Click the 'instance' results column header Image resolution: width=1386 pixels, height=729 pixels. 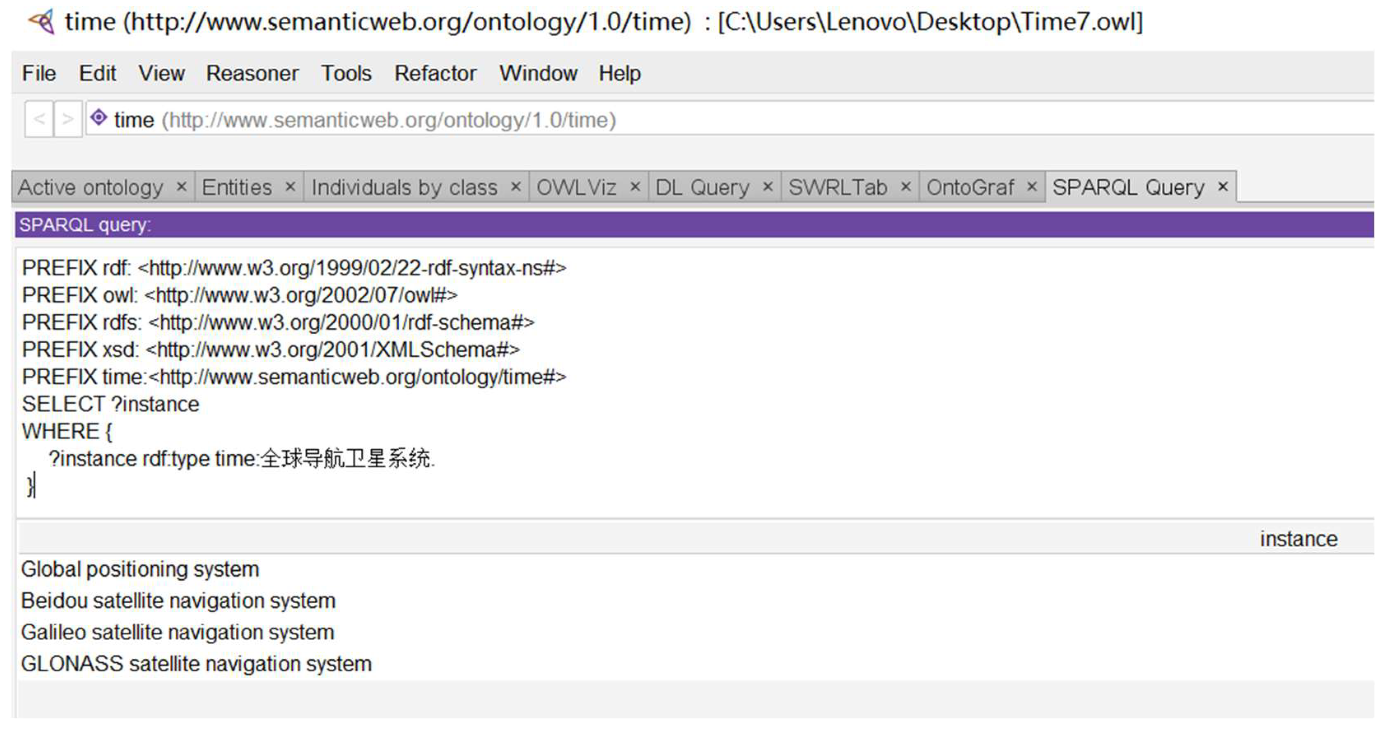click(1298, 539)
